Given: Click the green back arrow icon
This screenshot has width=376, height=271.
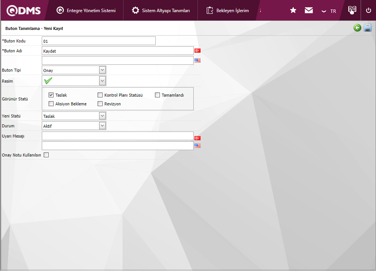Looking at the screenshot, I should [357, 28].
